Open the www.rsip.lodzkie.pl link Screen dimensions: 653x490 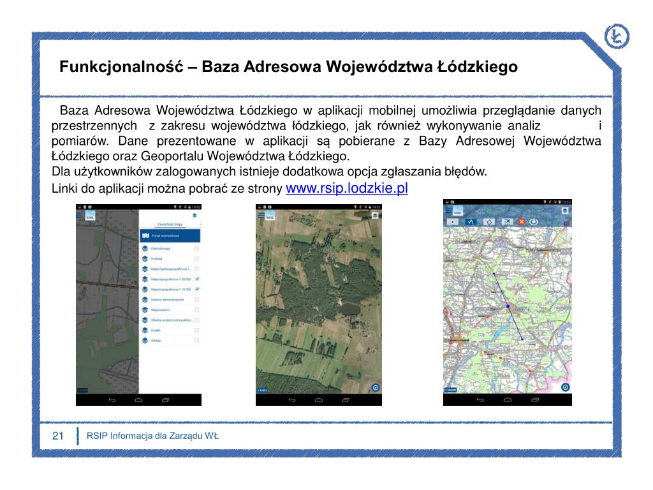346,188
